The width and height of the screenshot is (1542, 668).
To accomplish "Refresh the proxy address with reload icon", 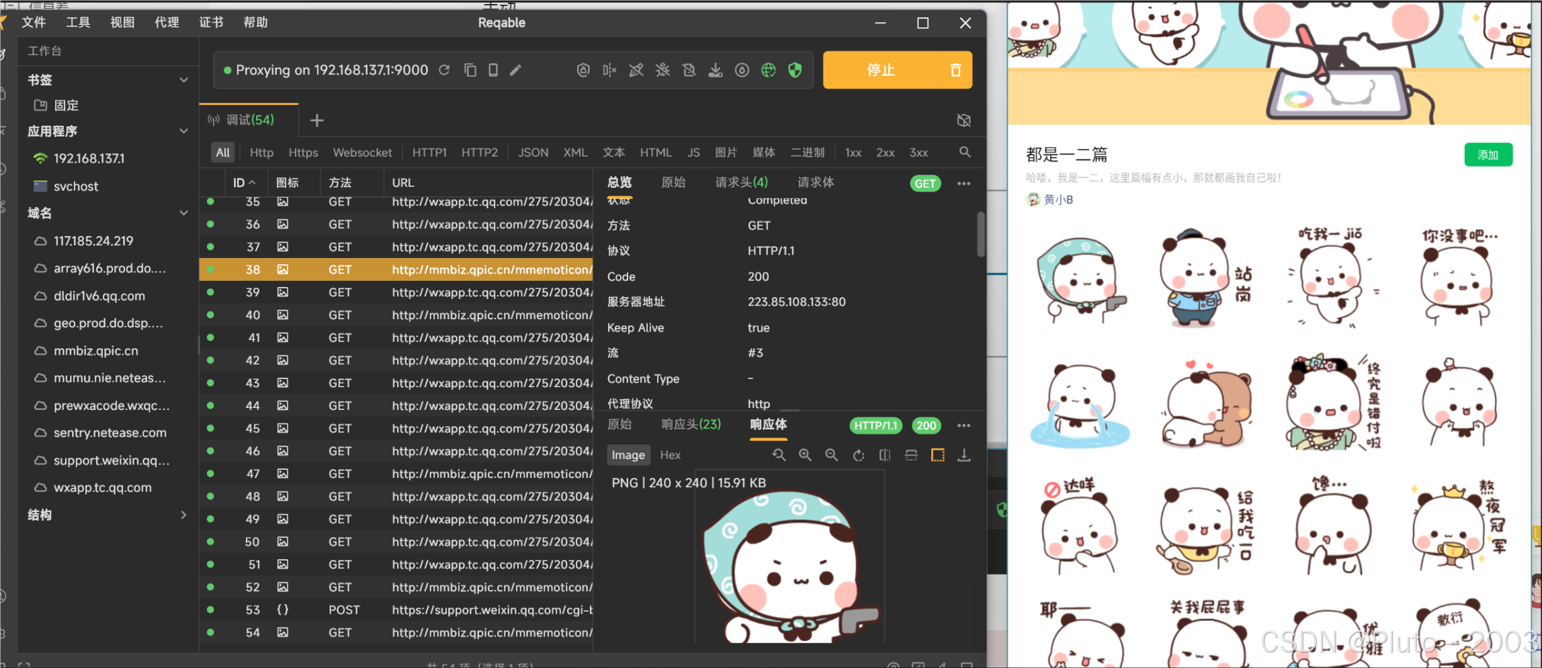I will [444, 70].
